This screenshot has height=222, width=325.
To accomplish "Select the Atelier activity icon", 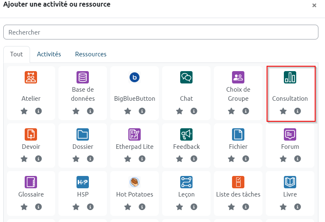I will pos(31,77).
